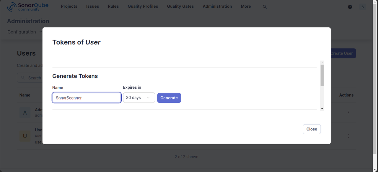This screenshot has height=172, width=378.
Task: Open actions menu for the User row
Action: [348, 136]
